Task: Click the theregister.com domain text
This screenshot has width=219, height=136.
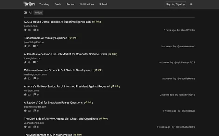Action: click(x=33, y=58)
